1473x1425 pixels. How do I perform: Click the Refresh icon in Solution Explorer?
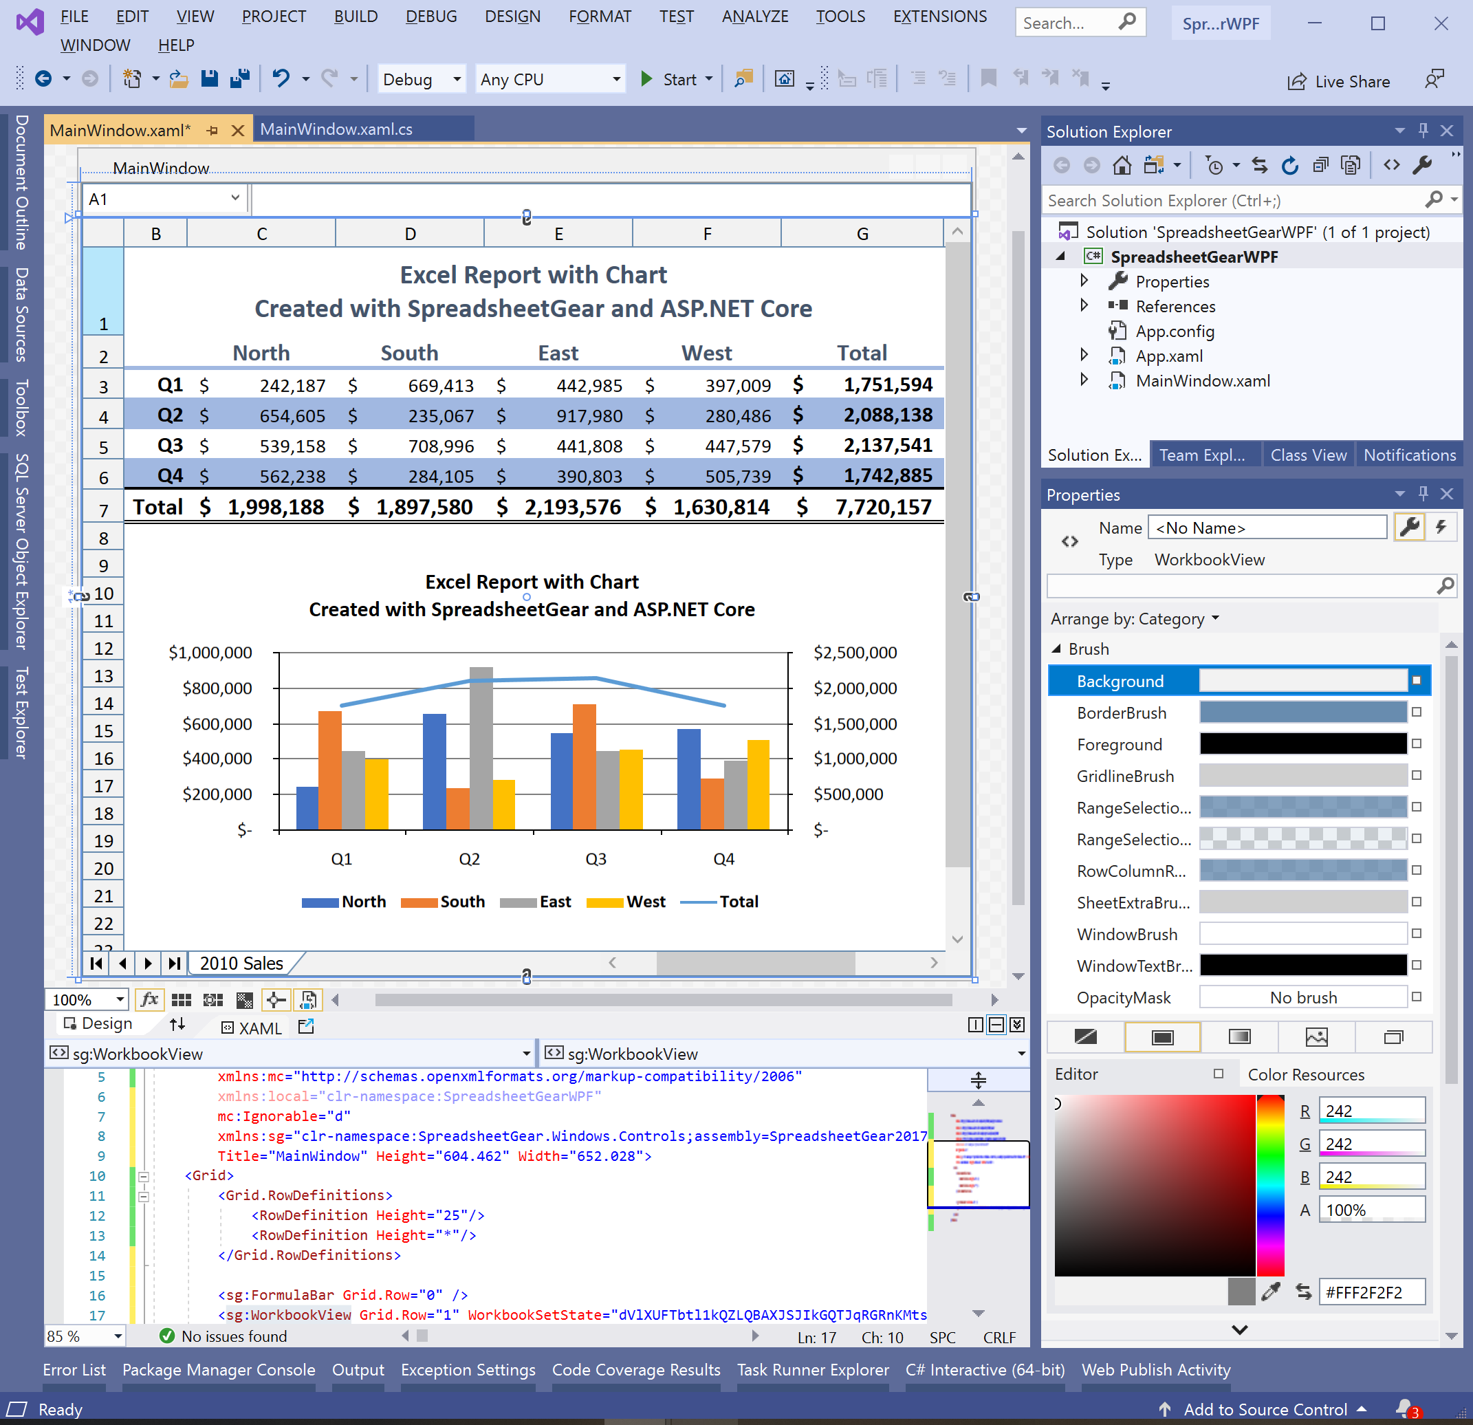pos(1289,165)
